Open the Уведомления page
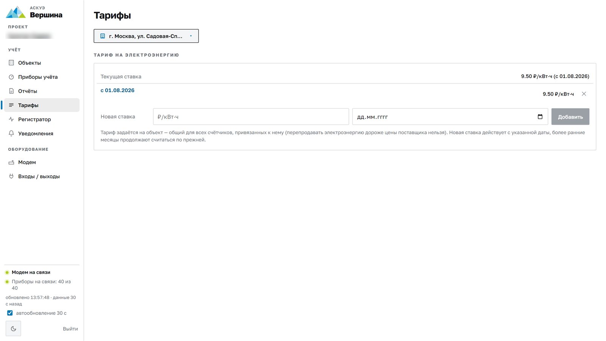The height and width of the screenshot is (341, 606). [42, 133]
